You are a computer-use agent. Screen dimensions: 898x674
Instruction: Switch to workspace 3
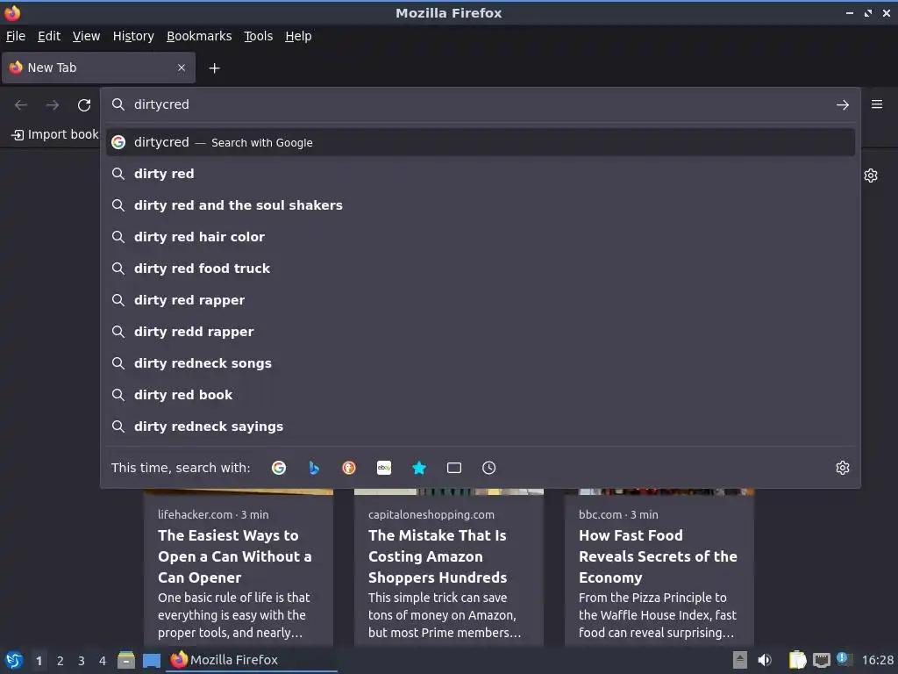click(x=82, y=661)
